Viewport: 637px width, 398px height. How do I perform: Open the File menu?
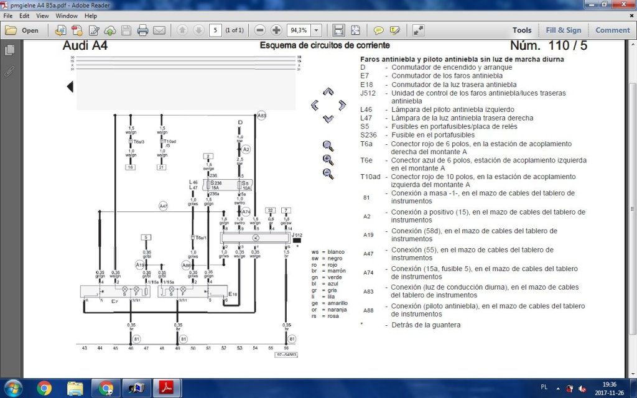coord(7,16)
